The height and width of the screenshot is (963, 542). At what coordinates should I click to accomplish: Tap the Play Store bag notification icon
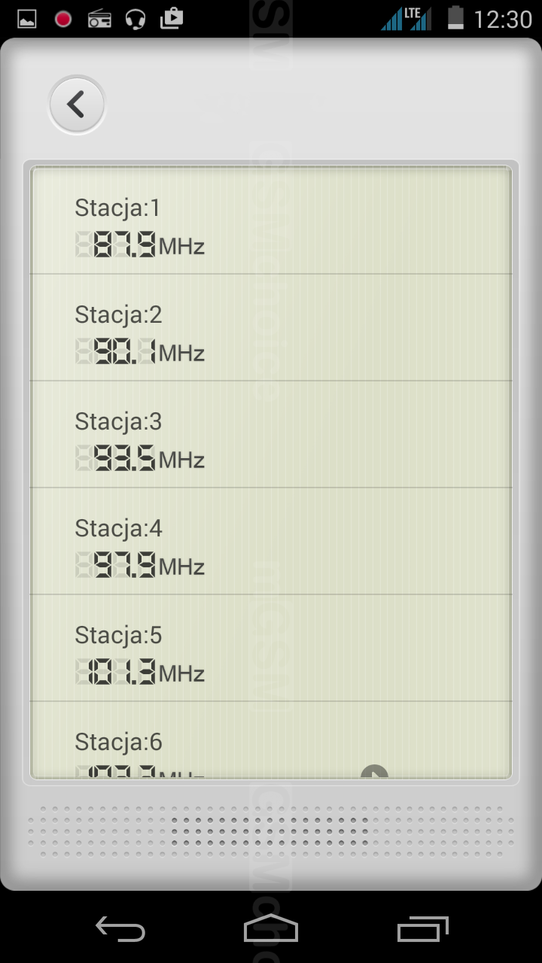[x=172, y=18]
